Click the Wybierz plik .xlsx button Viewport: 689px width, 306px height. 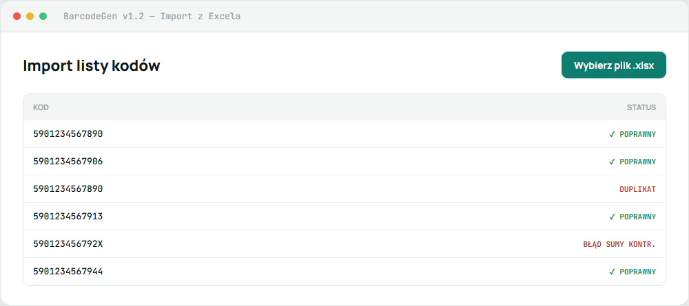613,65
